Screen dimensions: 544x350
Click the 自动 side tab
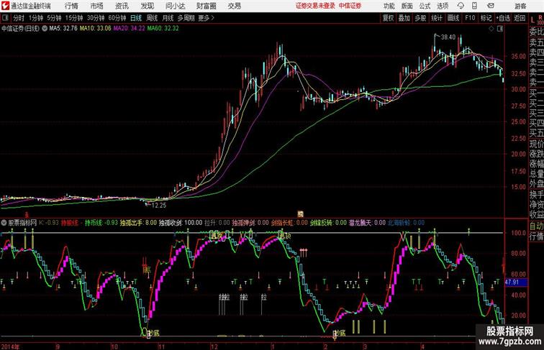tap(536, 226)
